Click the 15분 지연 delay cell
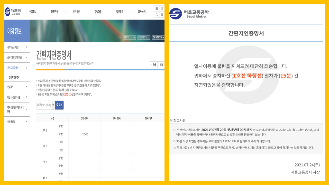The width and height of the screenshot is (329, 185). pos(85,134)
